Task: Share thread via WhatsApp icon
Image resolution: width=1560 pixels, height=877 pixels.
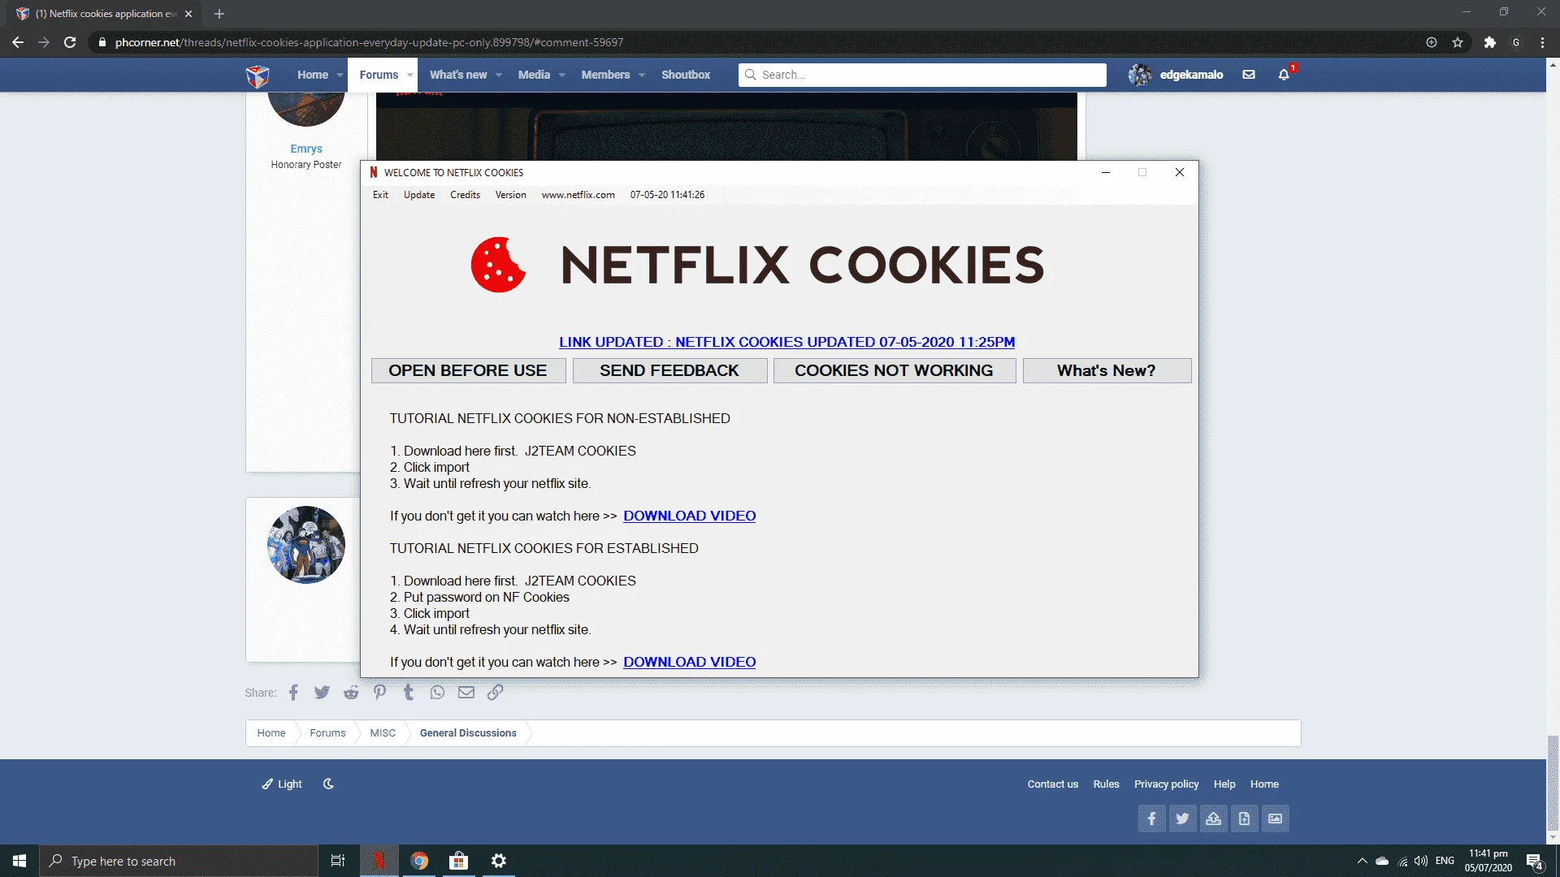Action: [437, 693]
